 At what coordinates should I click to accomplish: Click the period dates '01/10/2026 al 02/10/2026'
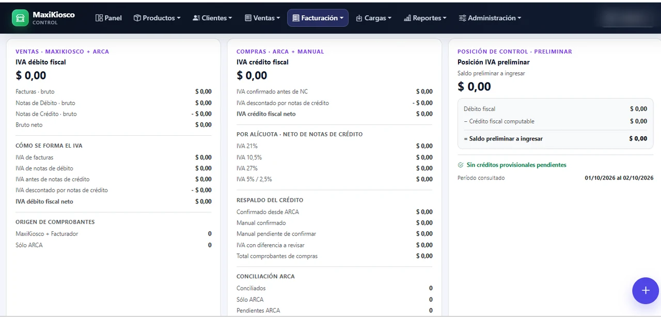(619, 178)
